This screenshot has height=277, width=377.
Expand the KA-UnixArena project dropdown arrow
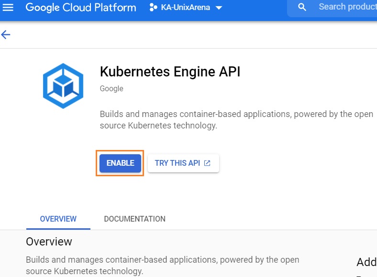click(x=219, y=8)
